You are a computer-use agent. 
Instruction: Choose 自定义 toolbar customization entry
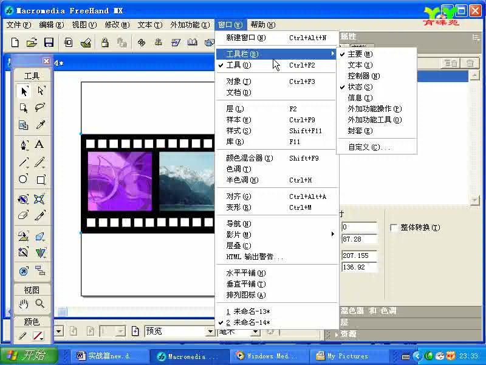377,147
